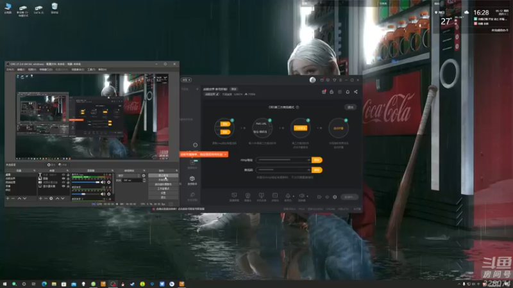Open the Edit menu in OBS
The height and width of the screenshot is (288, 513).
tap(21, 70)
